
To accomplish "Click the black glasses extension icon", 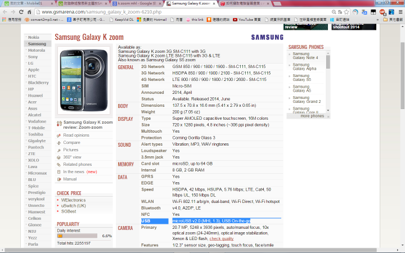I will [x=373, y=12].
